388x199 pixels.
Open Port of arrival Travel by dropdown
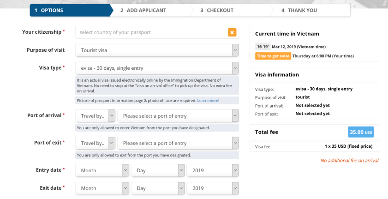[96, 115]
